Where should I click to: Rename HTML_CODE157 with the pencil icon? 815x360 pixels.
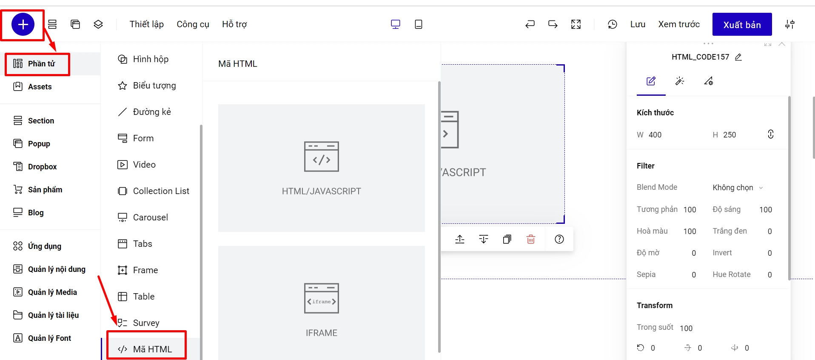pos(738,57)
